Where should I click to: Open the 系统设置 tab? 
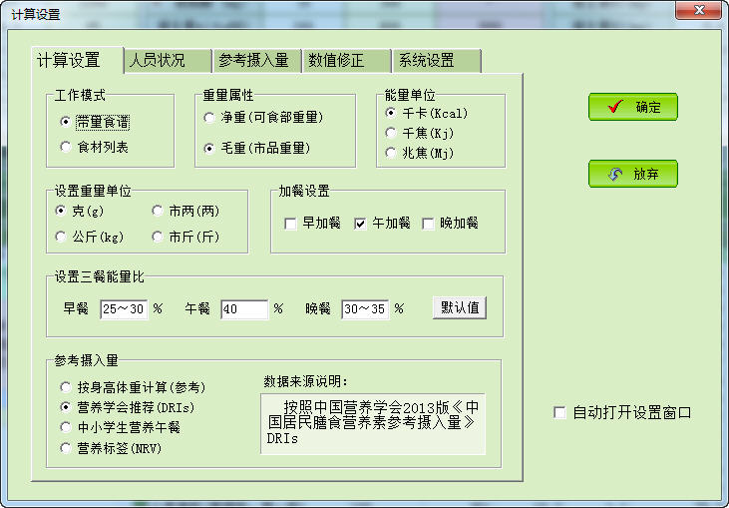(x=426, y=60)
